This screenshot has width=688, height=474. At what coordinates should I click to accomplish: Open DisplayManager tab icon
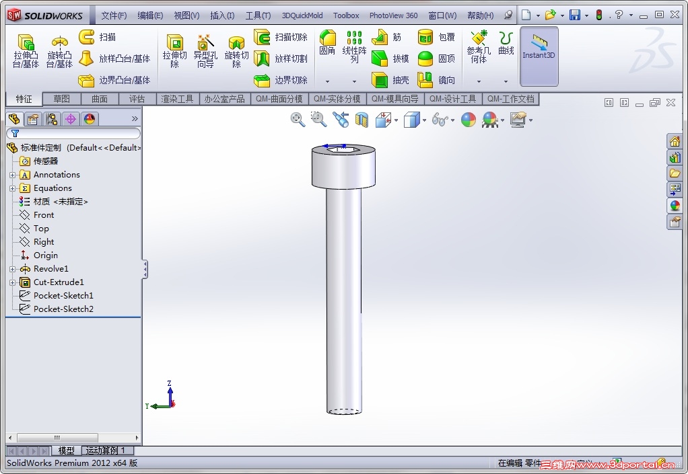(90, 119)
